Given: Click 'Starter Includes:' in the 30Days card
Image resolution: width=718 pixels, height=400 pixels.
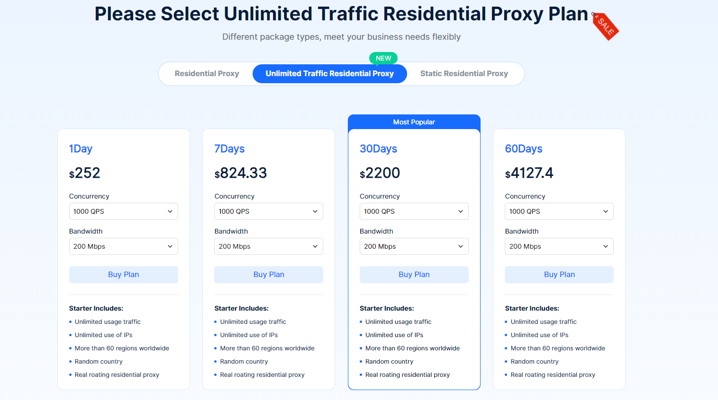Looking at the screenshot, I should coord(387,308).
